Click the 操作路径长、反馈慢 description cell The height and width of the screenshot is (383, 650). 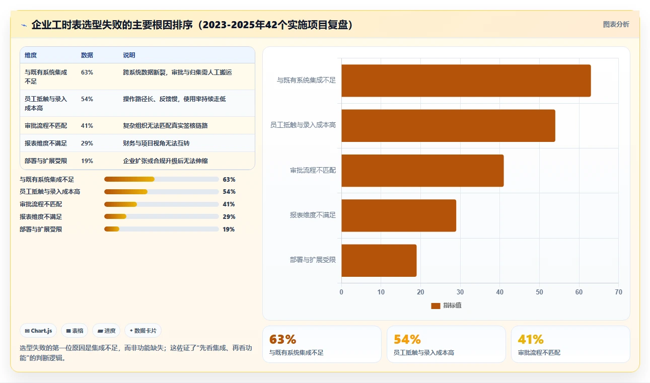pyautogui.click(x=175, y=99)
